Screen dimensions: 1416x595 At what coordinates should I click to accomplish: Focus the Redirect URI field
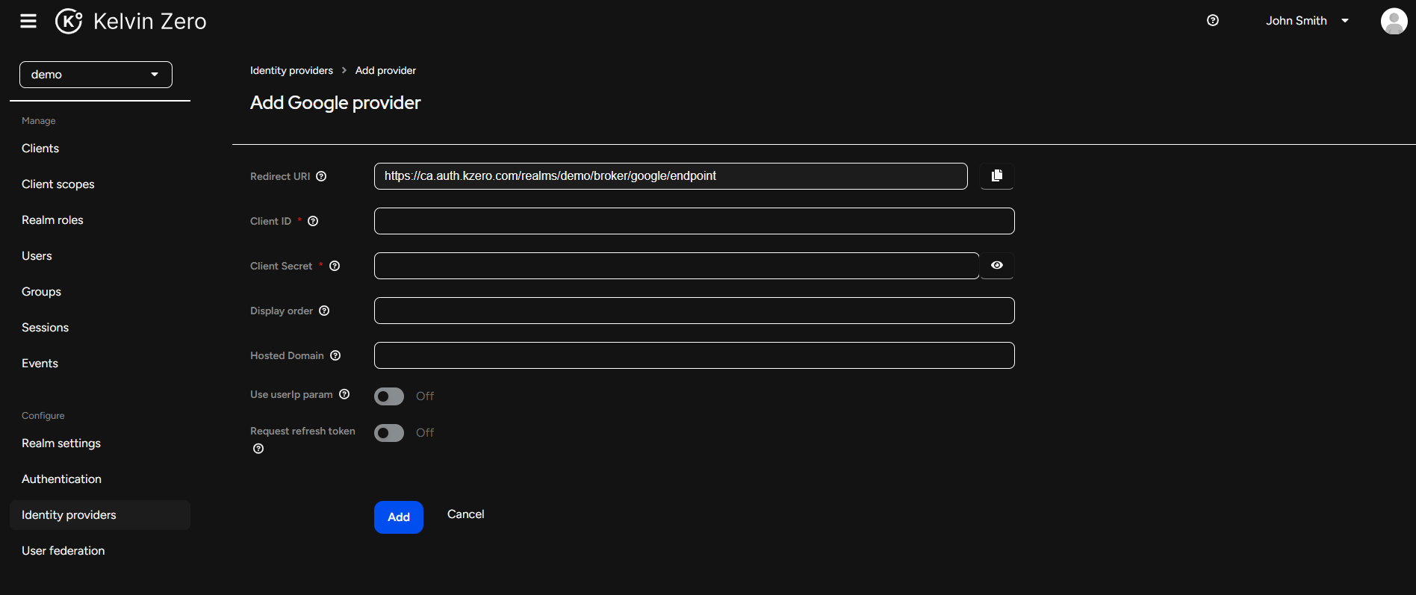point(671,176)
